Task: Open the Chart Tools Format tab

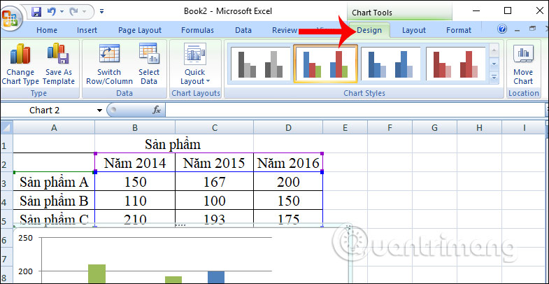Action: tap(459, 31)
